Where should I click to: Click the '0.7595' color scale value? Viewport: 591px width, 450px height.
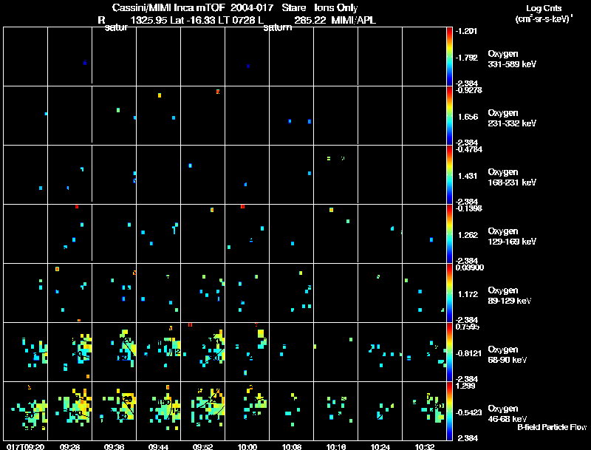468,327
